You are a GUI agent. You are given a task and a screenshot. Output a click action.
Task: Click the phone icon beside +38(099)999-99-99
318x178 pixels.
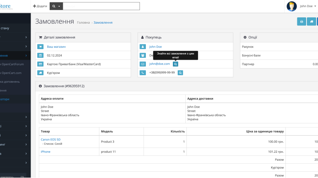[x=143, y=73]
